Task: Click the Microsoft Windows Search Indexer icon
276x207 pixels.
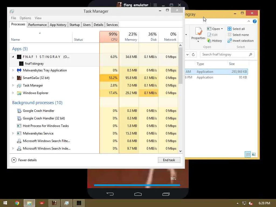Action: pos(19,149)
